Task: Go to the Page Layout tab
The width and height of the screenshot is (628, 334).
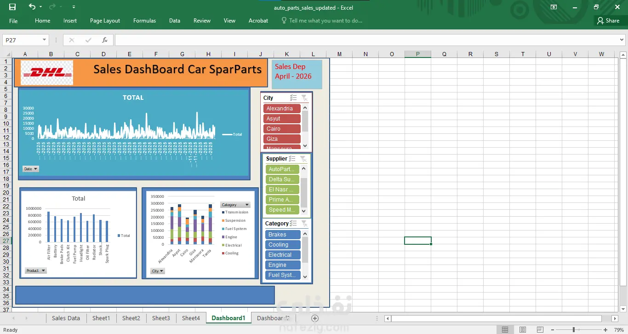Action: [x=105, y=21]
